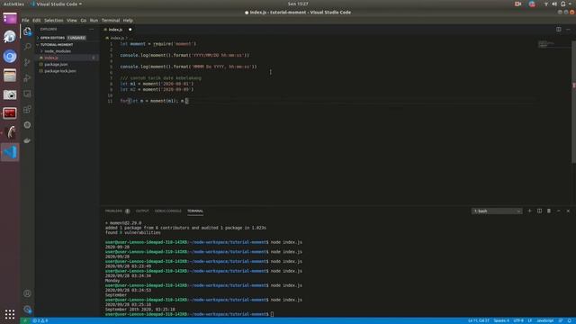Open Manage gear icon in activity bar
This screenshot has height=324, width=576.
27,310
